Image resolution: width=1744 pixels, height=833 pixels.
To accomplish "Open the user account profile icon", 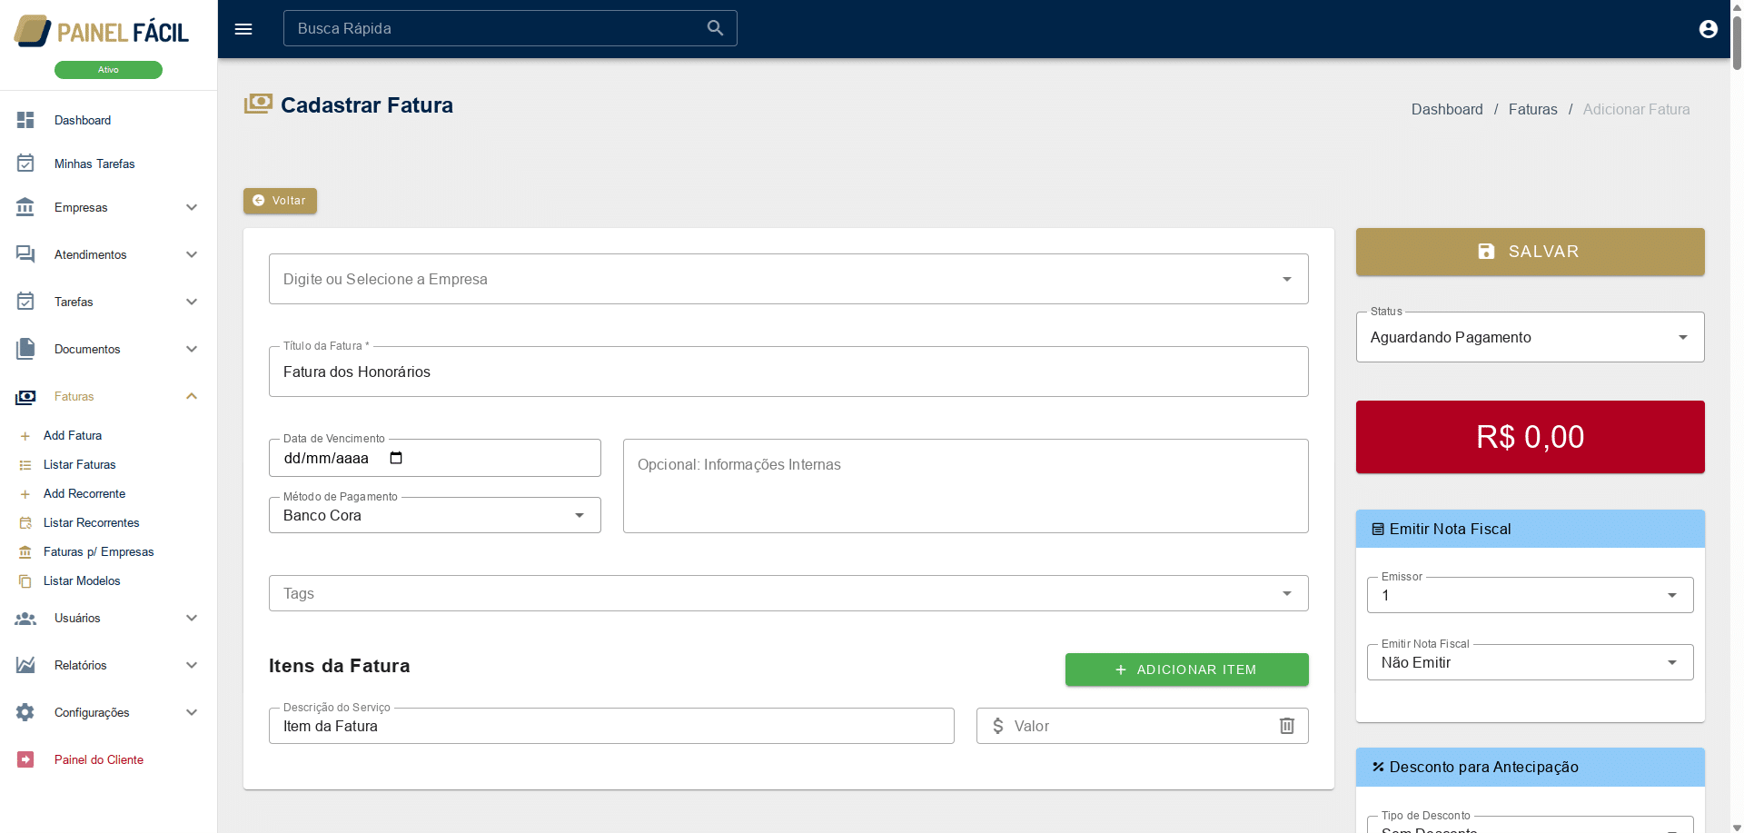I will [x=1708, y=29].
